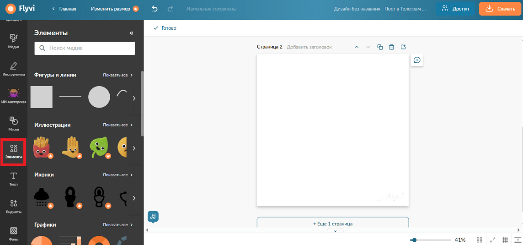Screen dimensions: 523x245
Task: Open the Текст sidebar section
Action: (x=14, y=179)
